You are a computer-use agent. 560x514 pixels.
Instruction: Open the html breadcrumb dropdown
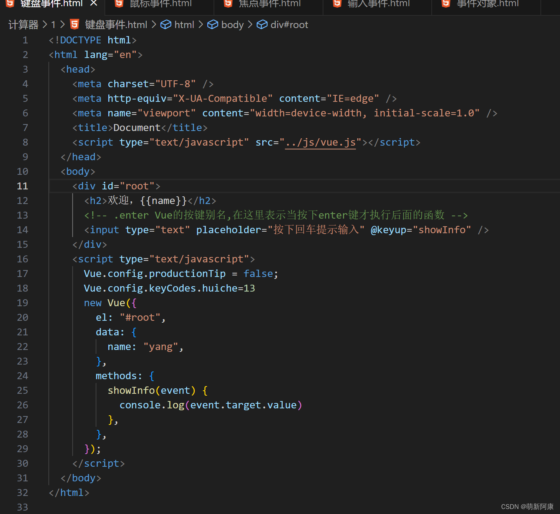[184, 24]
